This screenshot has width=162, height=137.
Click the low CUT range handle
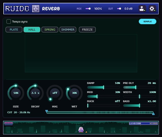(47, 111)
